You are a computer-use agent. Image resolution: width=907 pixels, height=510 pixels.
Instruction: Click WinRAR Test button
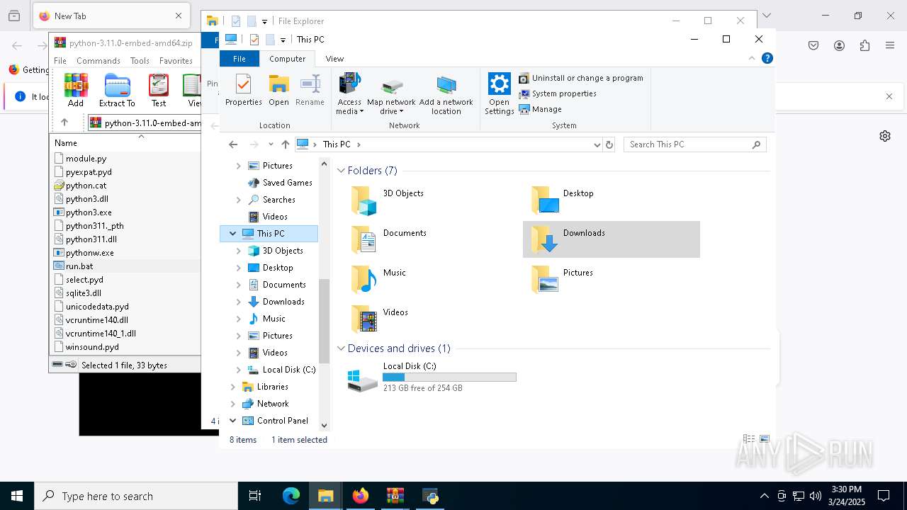[x=159, y=90]
